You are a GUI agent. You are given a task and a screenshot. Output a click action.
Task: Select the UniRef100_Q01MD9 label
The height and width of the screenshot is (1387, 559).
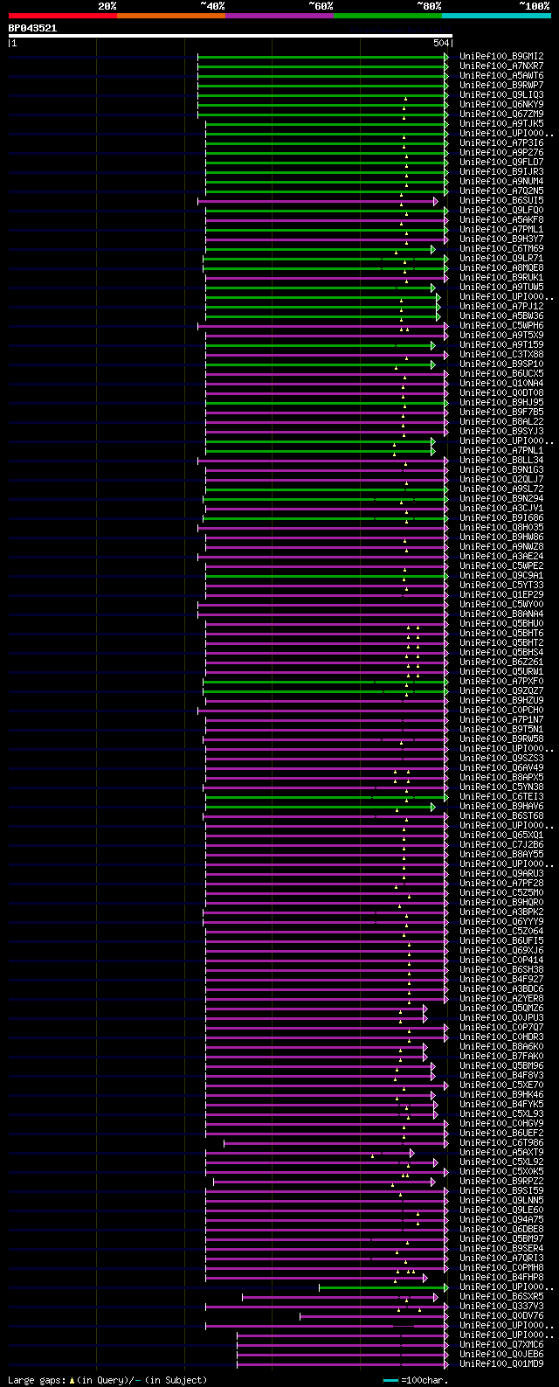[501, 1363]
